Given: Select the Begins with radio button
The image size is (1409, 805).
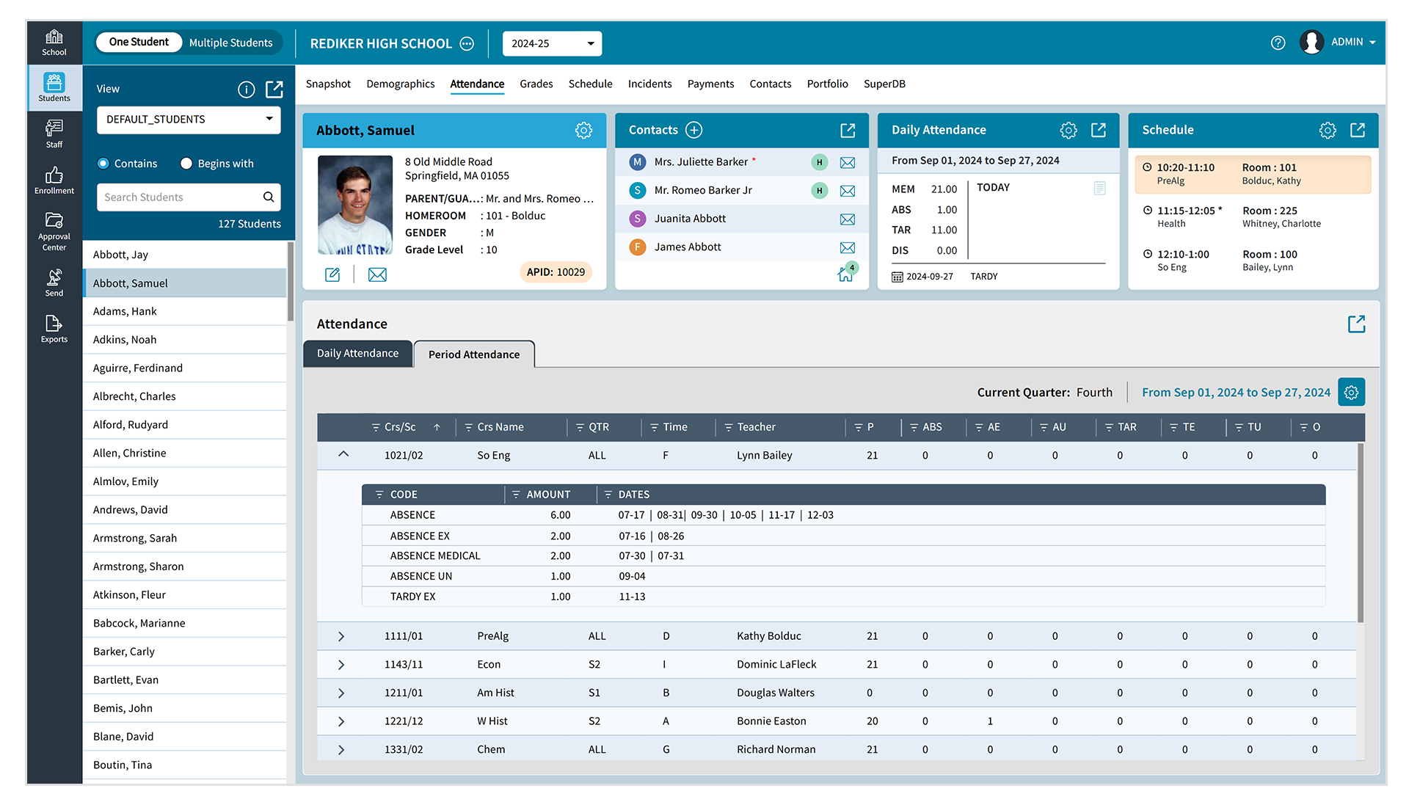Looking at the screenshot, I should (186, 164).
